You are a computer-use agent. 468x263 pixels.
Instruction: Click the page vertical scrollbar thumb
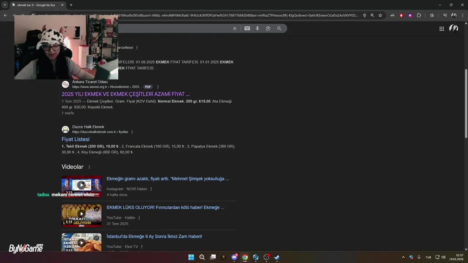[x=466, y=103]
